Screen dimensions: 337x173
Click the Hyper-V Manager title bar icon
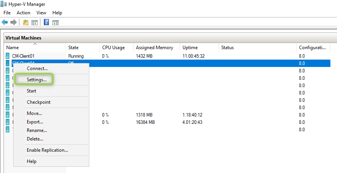[x=4, y=4]
